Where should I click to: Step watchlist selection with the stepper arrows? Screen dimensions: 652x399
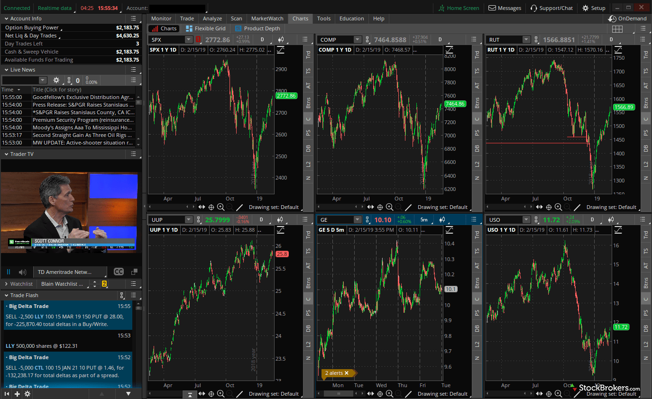95,284
